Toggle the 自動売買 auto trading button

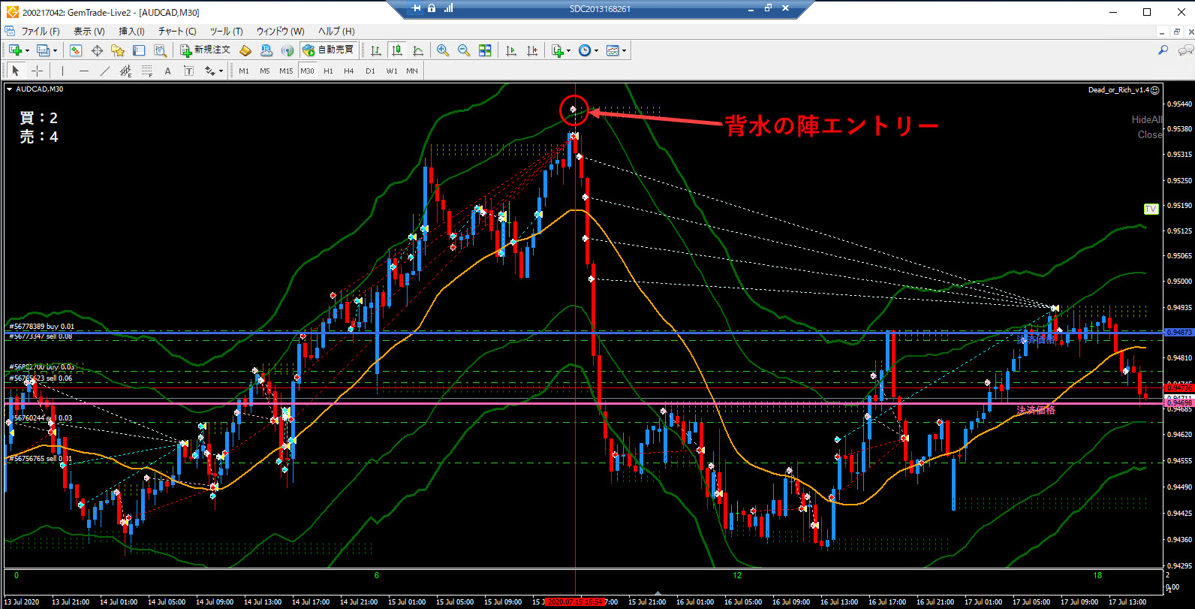pyautogui.click(x=328, y=50)
